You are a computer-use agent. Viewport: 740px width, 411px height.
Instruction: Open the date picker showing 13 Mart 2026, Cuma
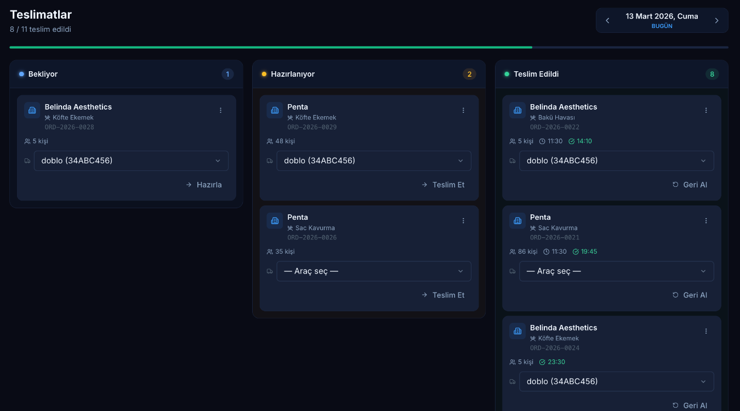(x=662, y=20)
